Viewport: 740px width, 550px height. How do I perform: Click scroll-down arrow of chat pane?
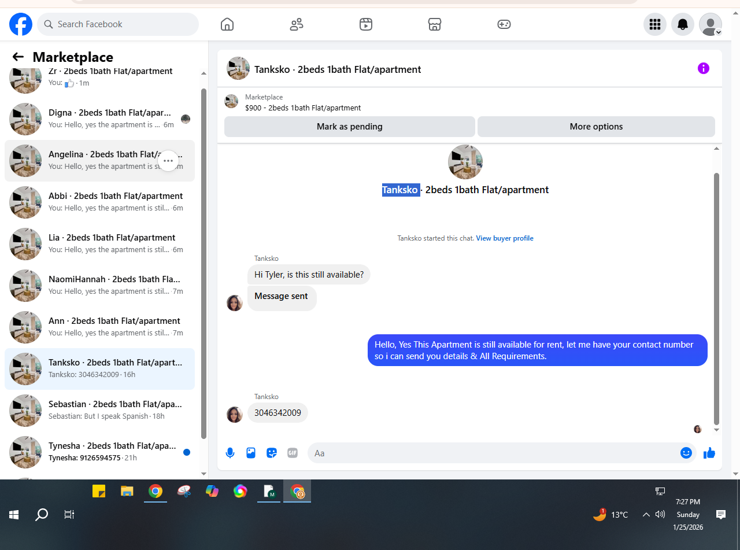(717, 430)
